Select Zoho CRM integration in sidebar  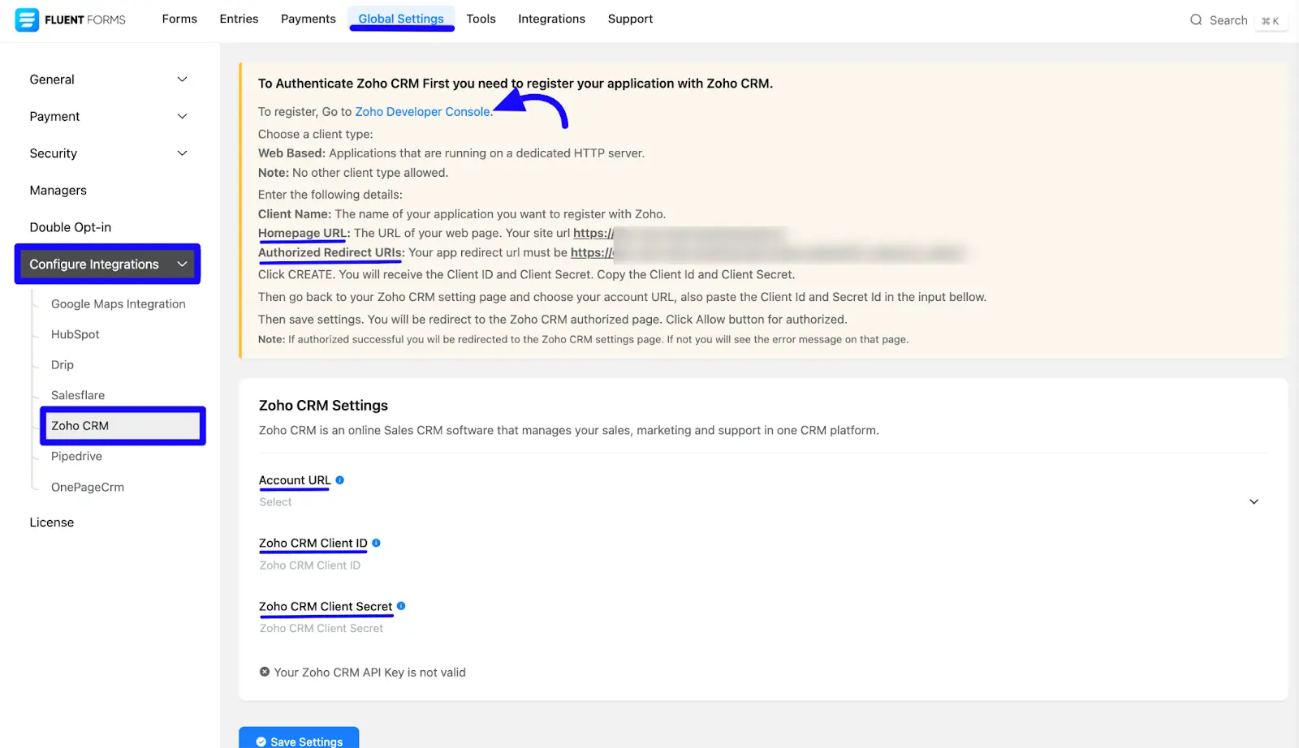123,426
